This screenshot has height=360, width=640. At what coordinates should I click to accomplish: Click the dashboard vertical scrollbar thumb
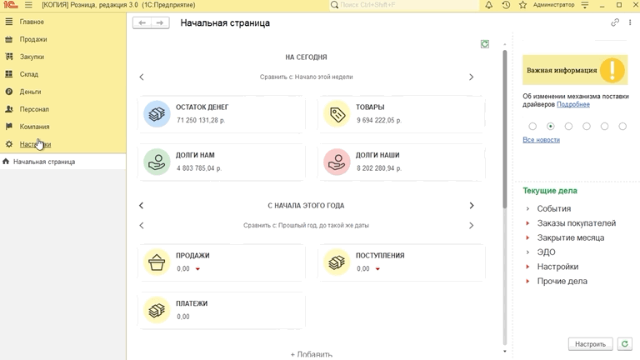pos(504,128)
